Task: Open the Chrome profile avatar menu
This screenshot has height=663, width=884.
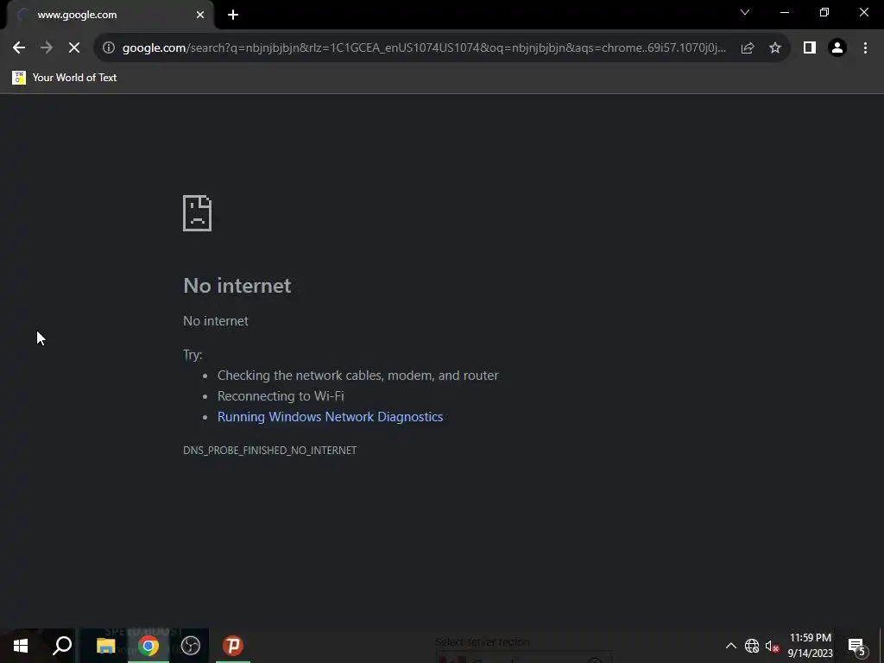Action: click(837, 48)
